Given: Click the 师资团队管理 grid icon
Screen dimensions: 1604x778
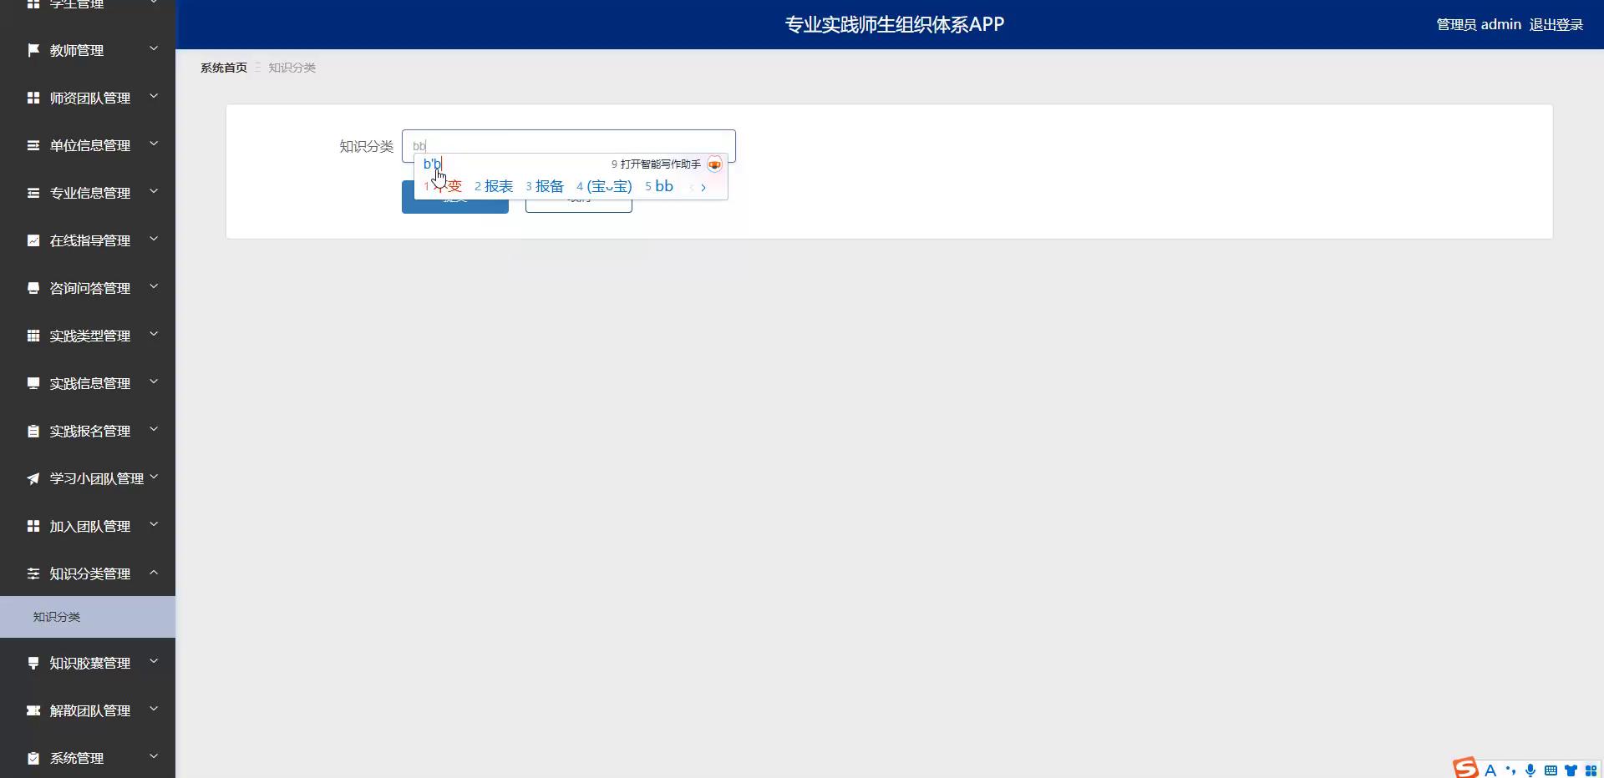Looking at the screenshot, I should click(33, 98).
